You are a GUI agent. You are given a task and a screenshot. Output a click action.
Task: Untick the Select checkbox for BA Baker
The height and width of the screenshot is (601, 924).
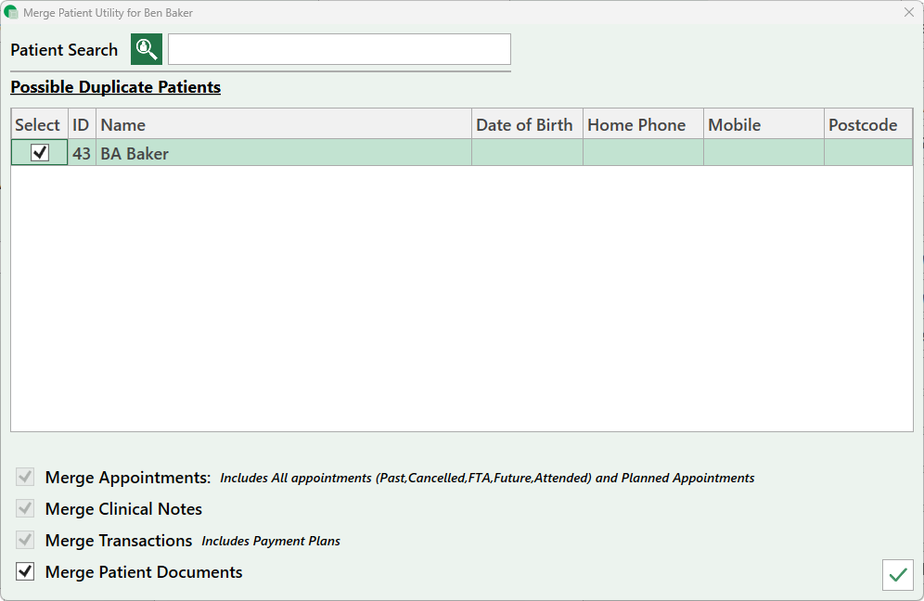tap(40, 153)
